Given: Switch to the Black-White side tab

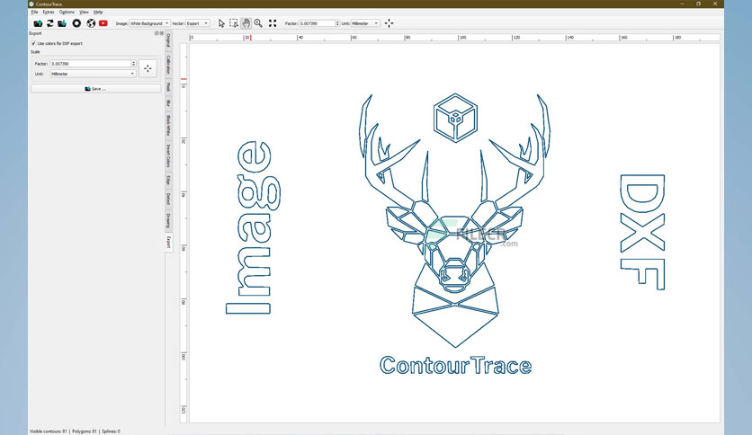Looking at the screenshot, I should point(168,126).
